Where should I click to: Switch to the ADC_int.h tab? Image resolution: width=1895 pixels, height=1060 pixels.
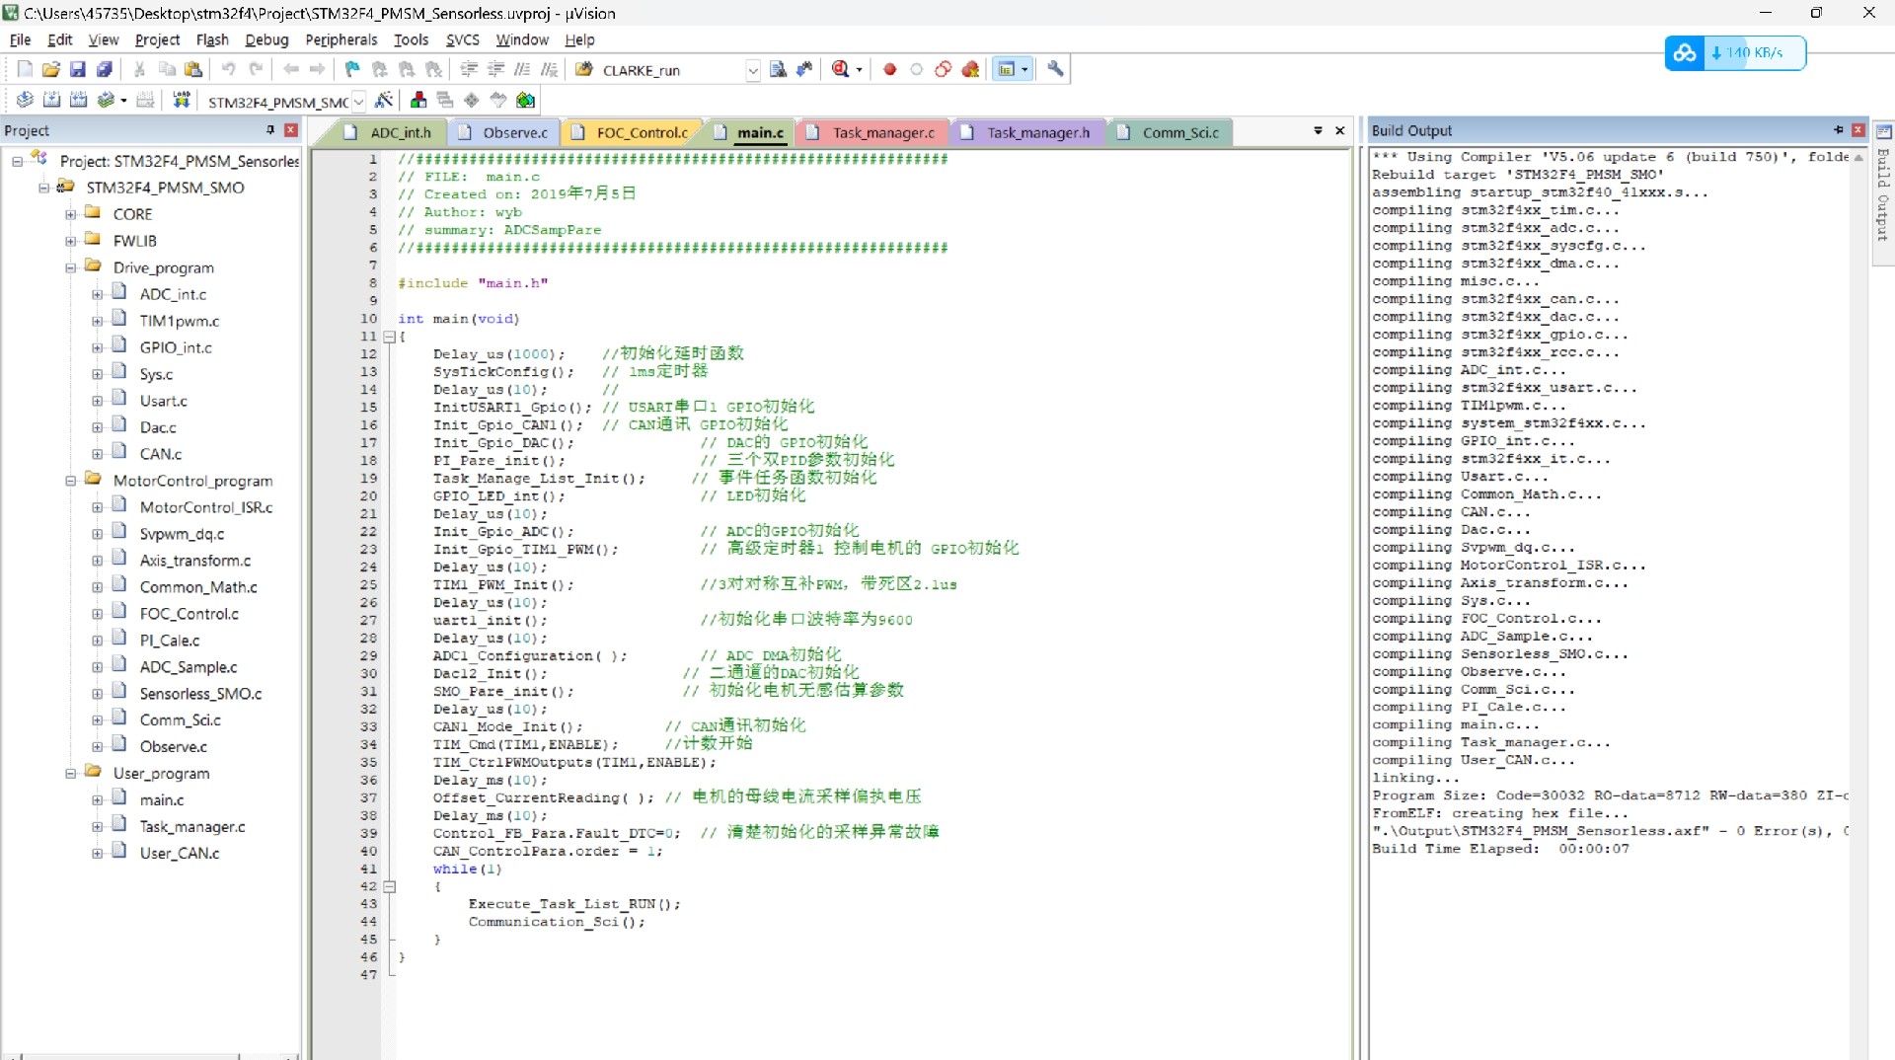pyautogui.click(x=390, y=132)
